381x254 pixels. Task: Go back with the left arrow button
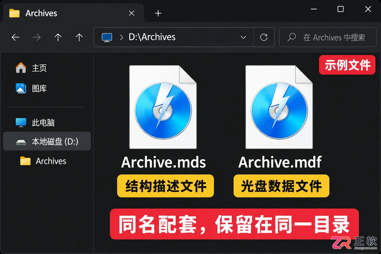16,37
